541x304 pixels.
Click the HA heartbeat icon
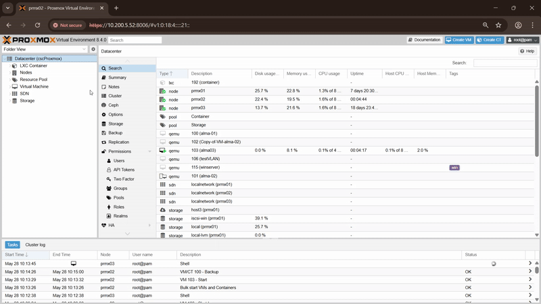coord(104,225)
